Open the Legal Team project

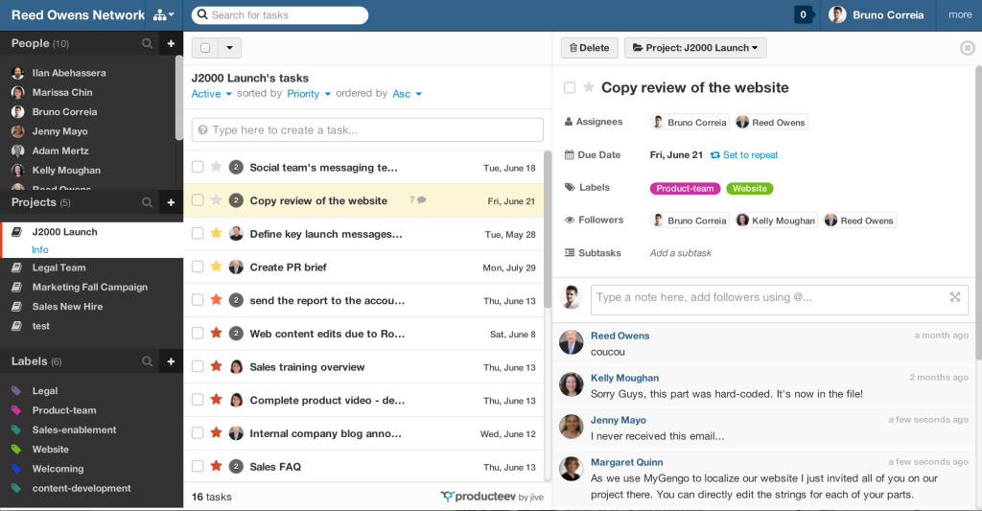tap(58, 267)
